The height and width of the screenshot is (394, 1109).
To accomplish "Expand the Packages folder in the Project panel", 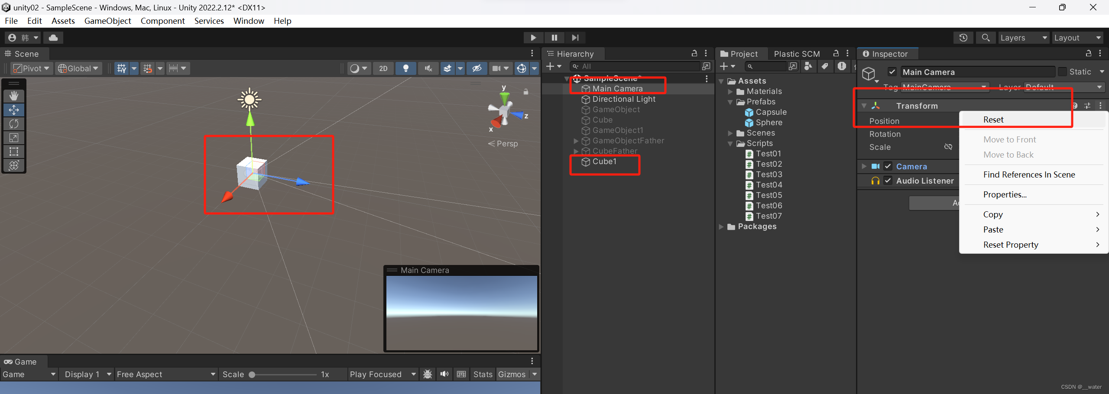I will coord(720,226).
